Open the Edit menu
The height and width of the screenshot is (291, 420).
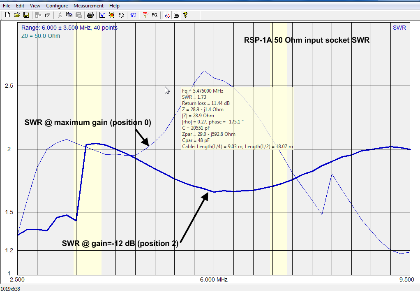pyautogui.click(x=20, y=6)
